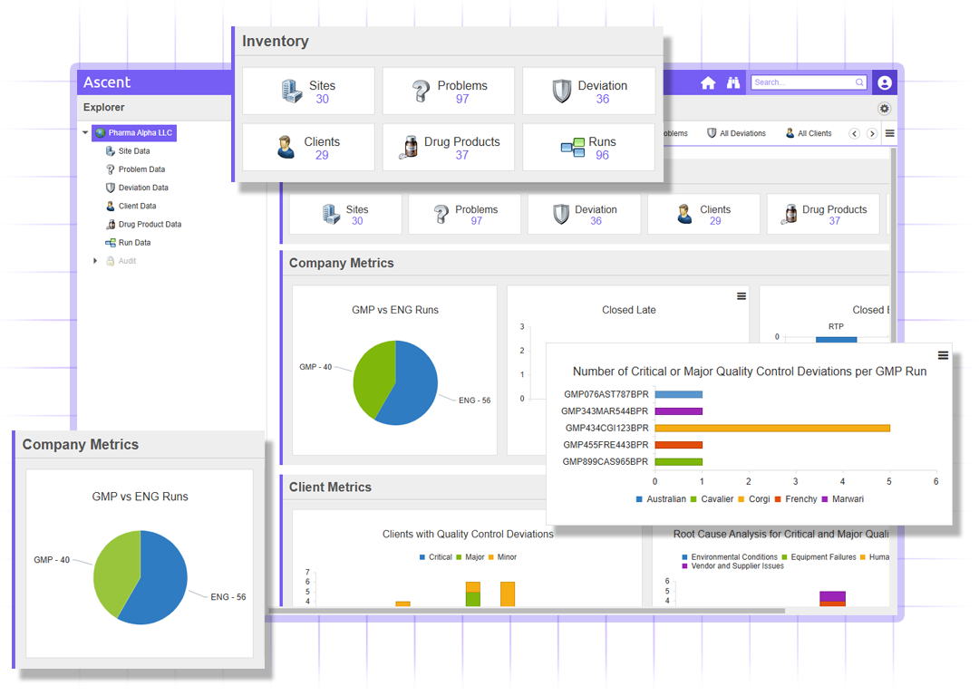
Task: Click the settings gear icon
Action: coord(884,109)
